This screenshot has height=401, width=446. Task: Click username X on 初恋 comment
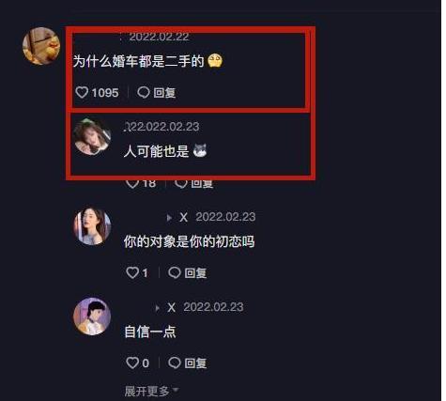184,217
